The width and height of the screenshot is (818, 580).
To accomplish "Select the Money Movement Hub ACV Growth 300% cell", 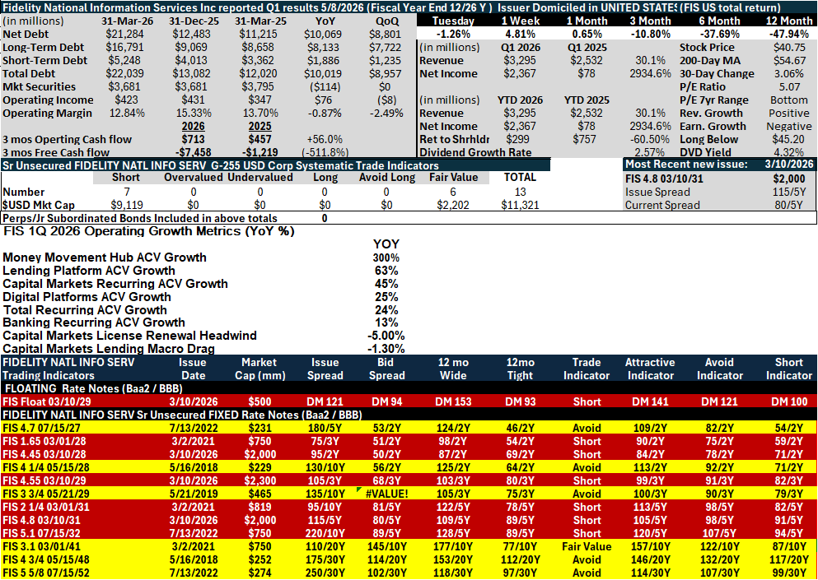I will tap(386, 258).
